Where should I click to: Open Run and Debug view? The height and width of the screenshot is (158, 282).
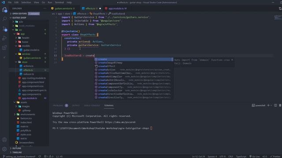(x=4, y=38)
